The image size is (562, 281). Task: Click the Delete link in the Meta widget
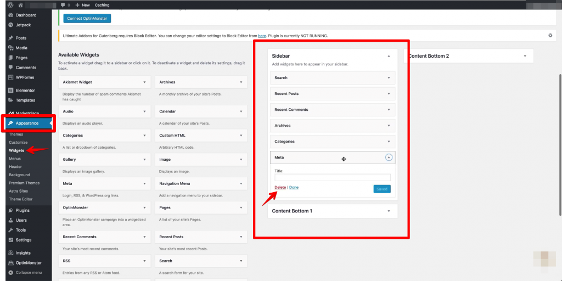280,188
